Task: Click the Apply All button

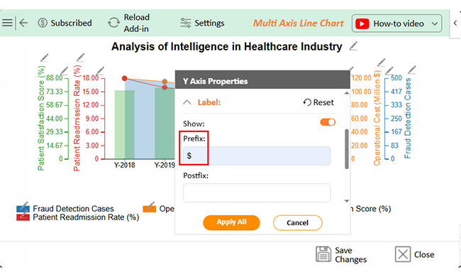Action: point(231,222)
